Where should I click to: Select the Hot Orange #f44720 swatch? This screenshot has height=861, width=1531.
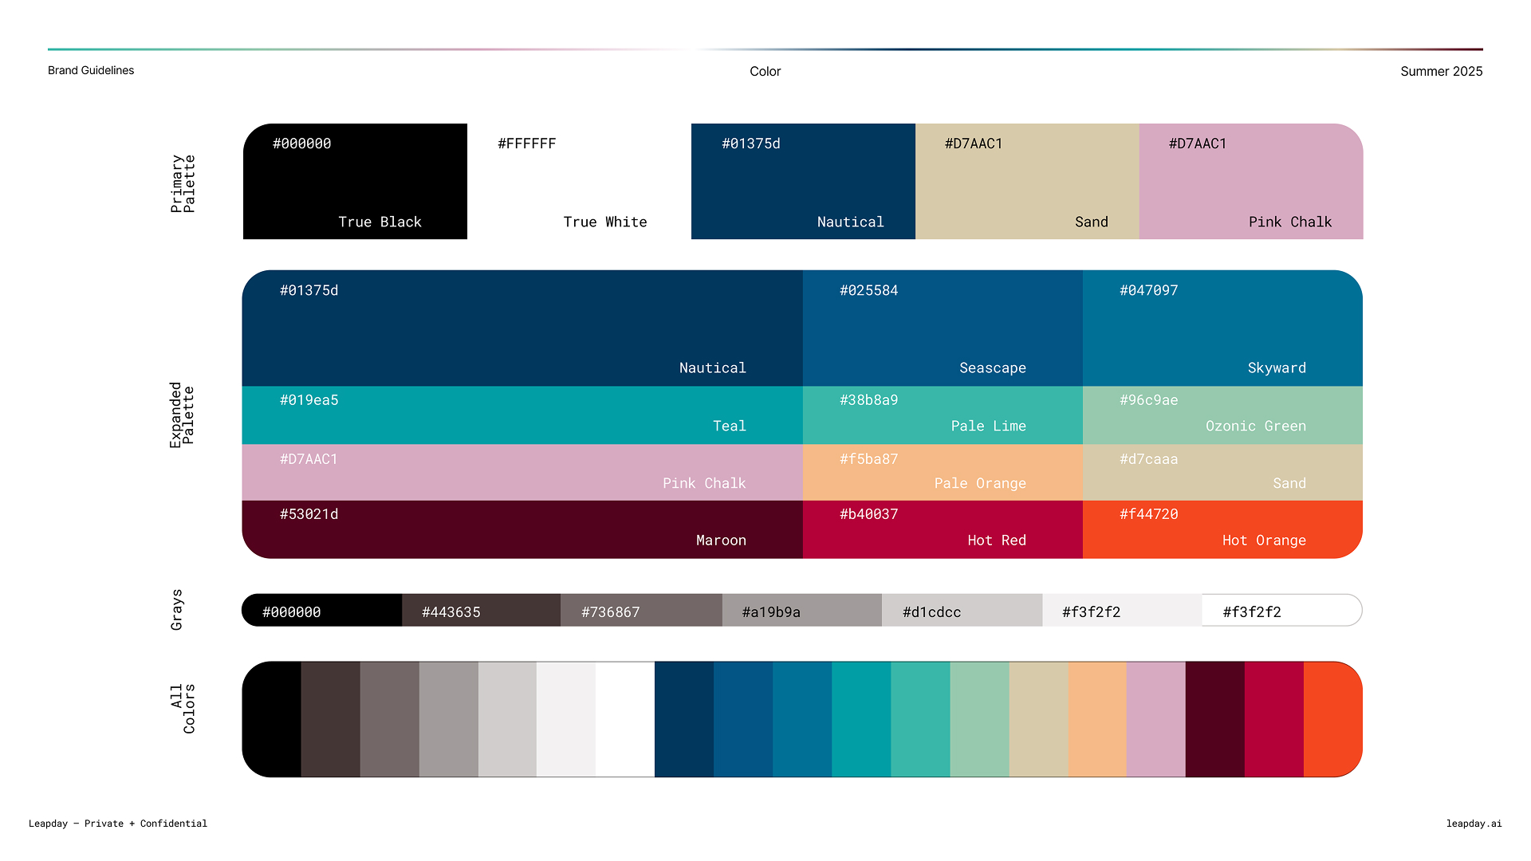(x=1222, y=529)
